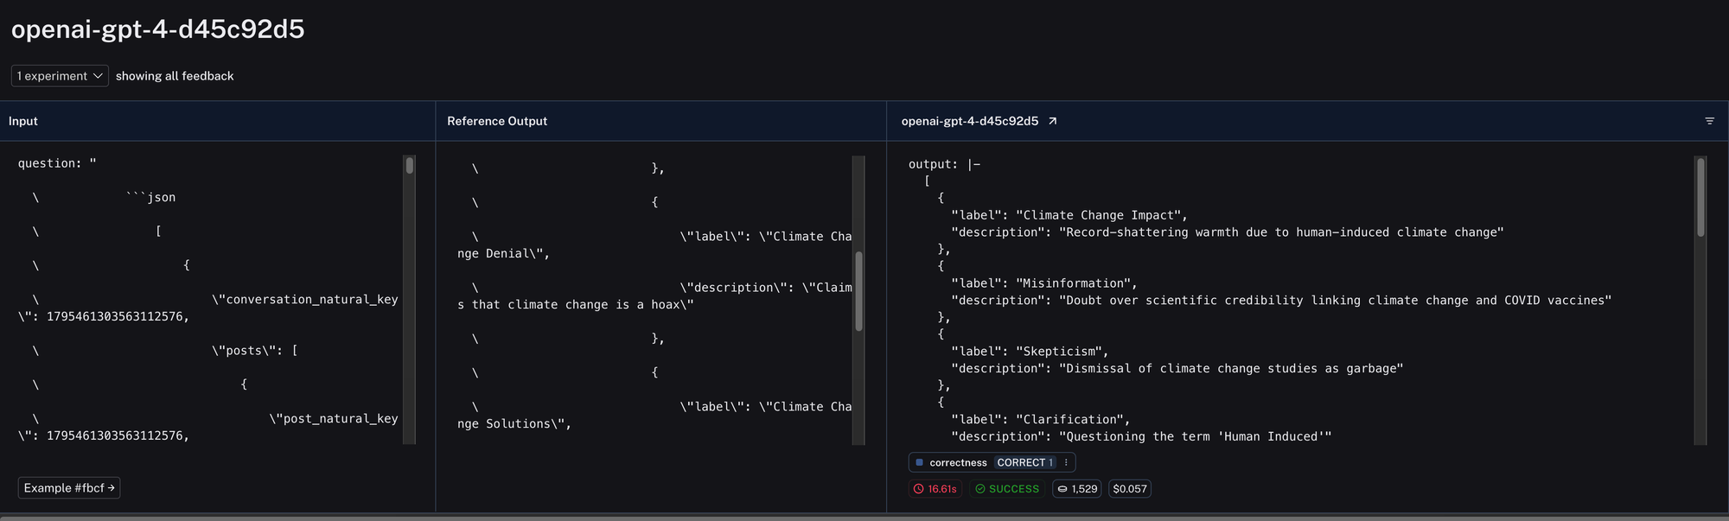Click the "Skepticism" label line
The image size is (1729, 521).
[1030, 352]
